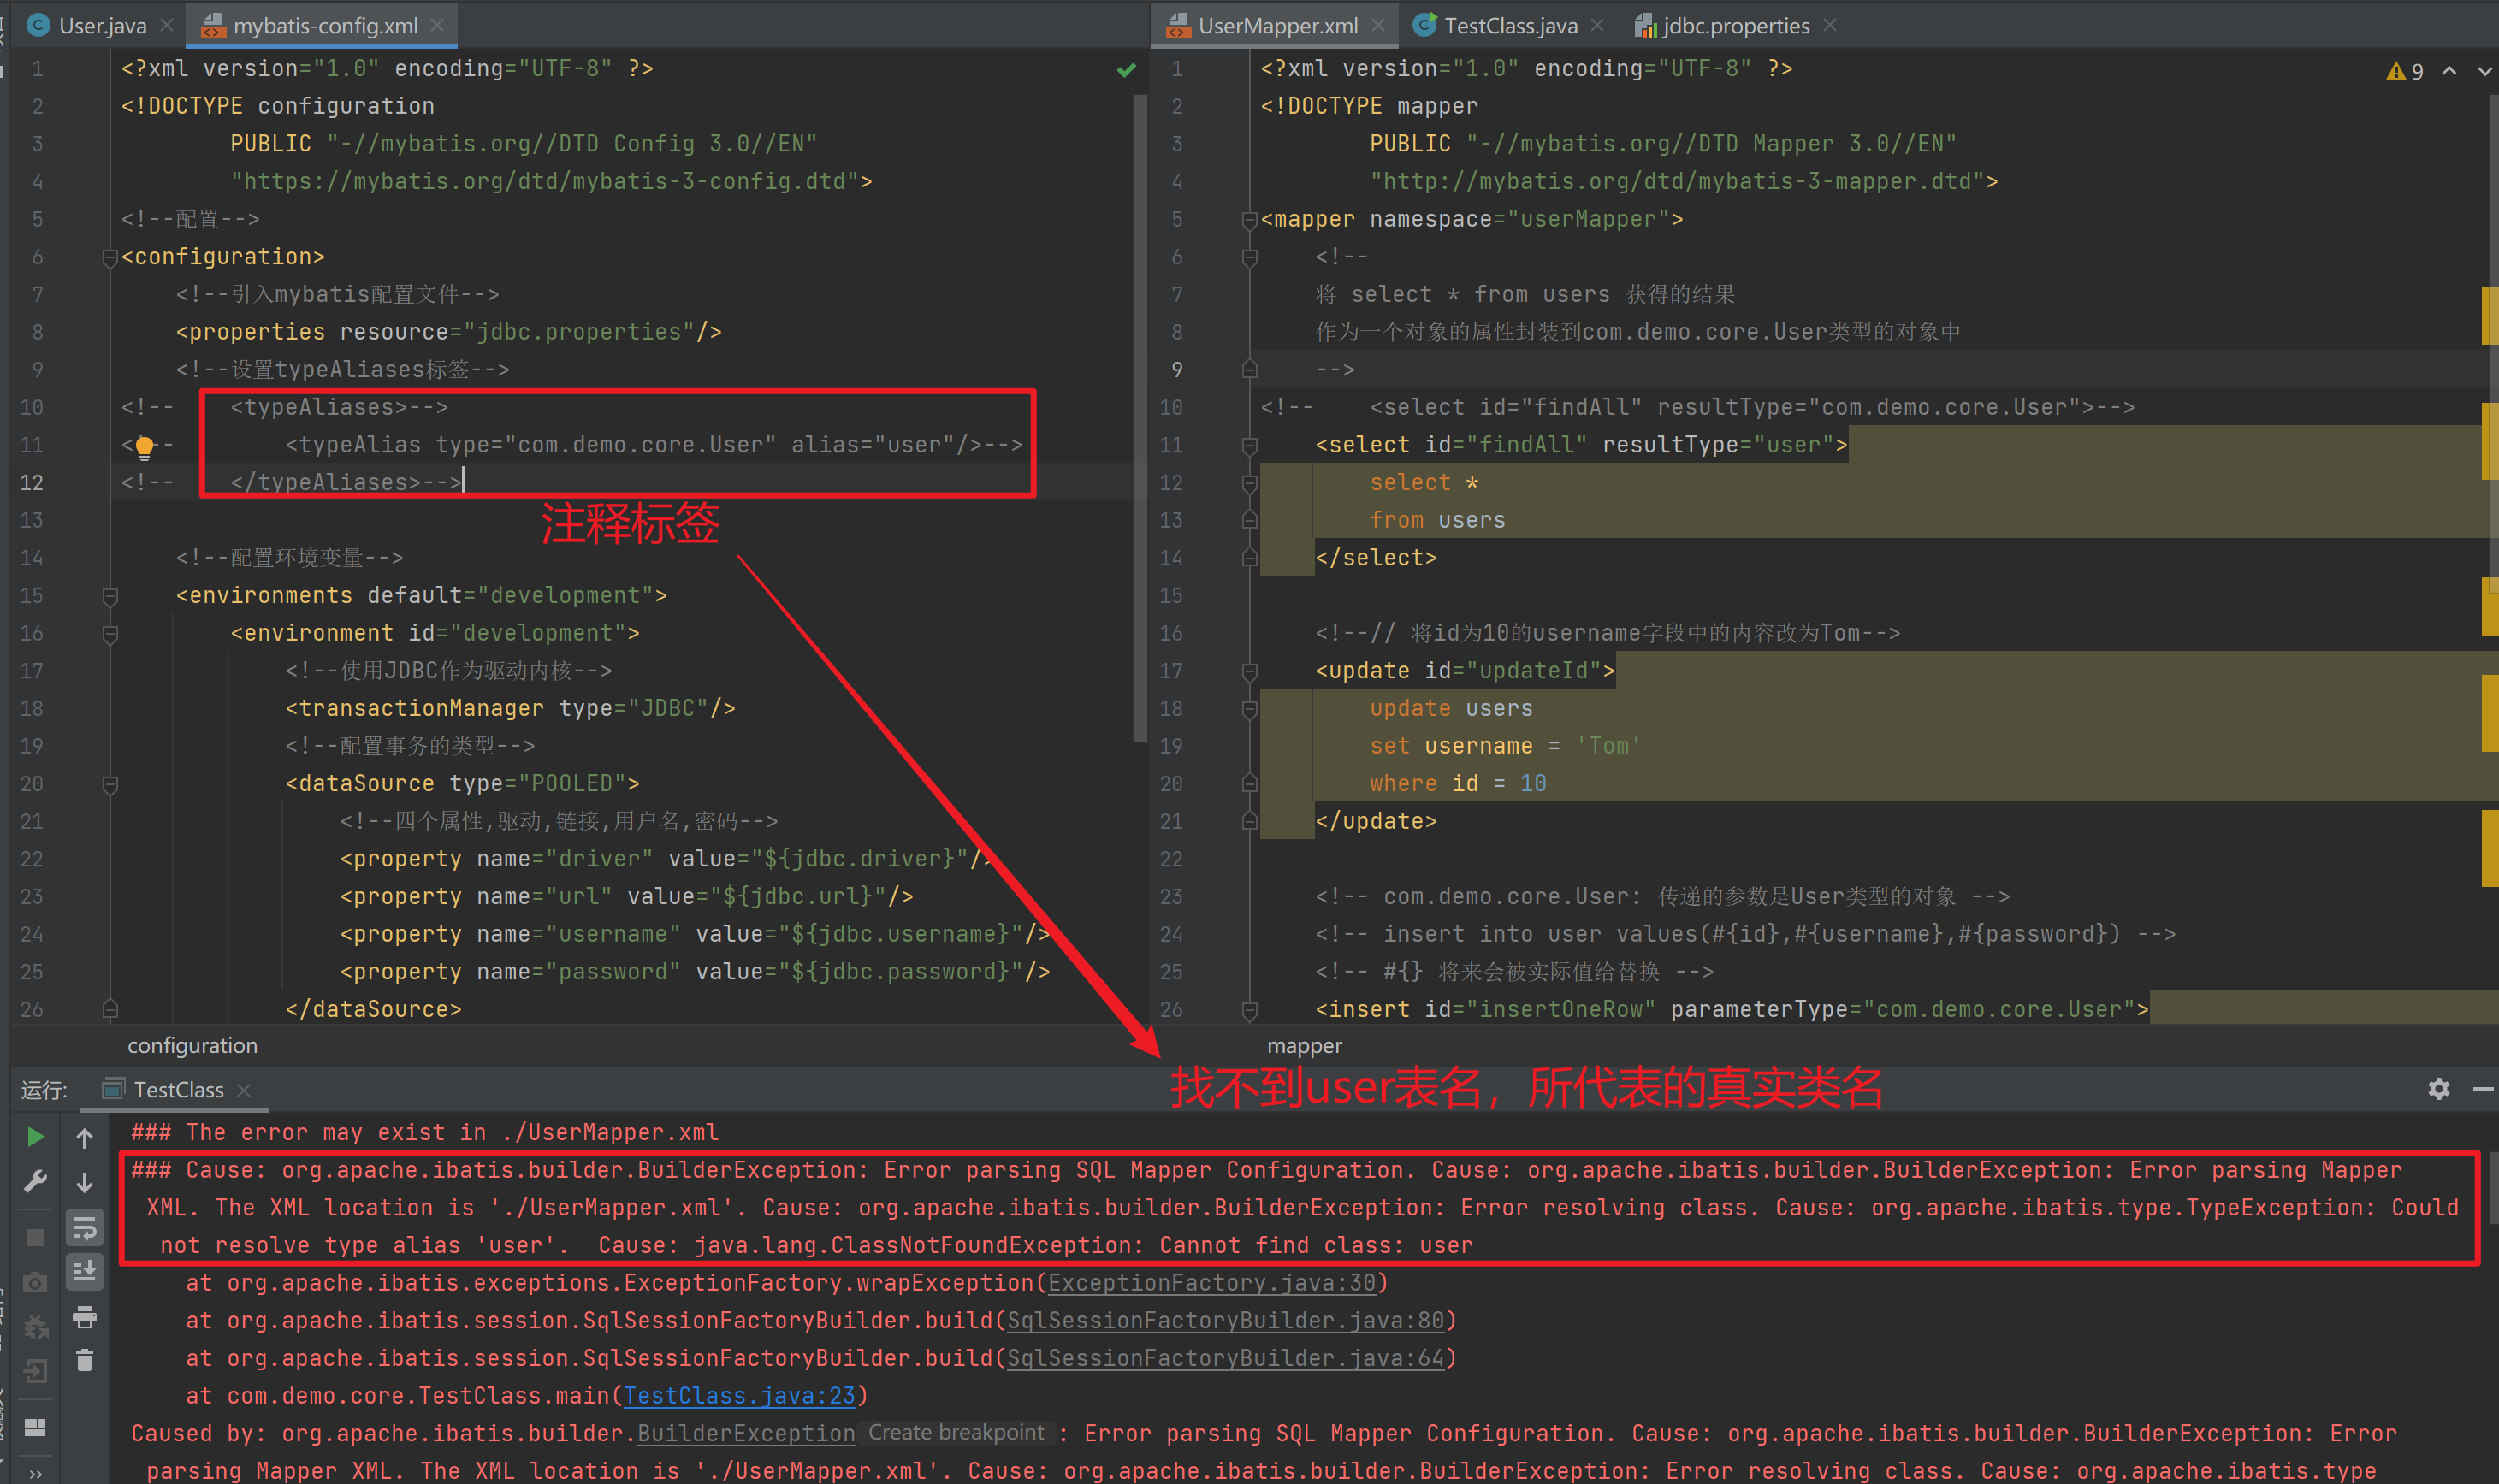Clear console with trash icon
Image resolution: width=2499 pixels, height=1484 pixels.
(x=85, y=1360)
